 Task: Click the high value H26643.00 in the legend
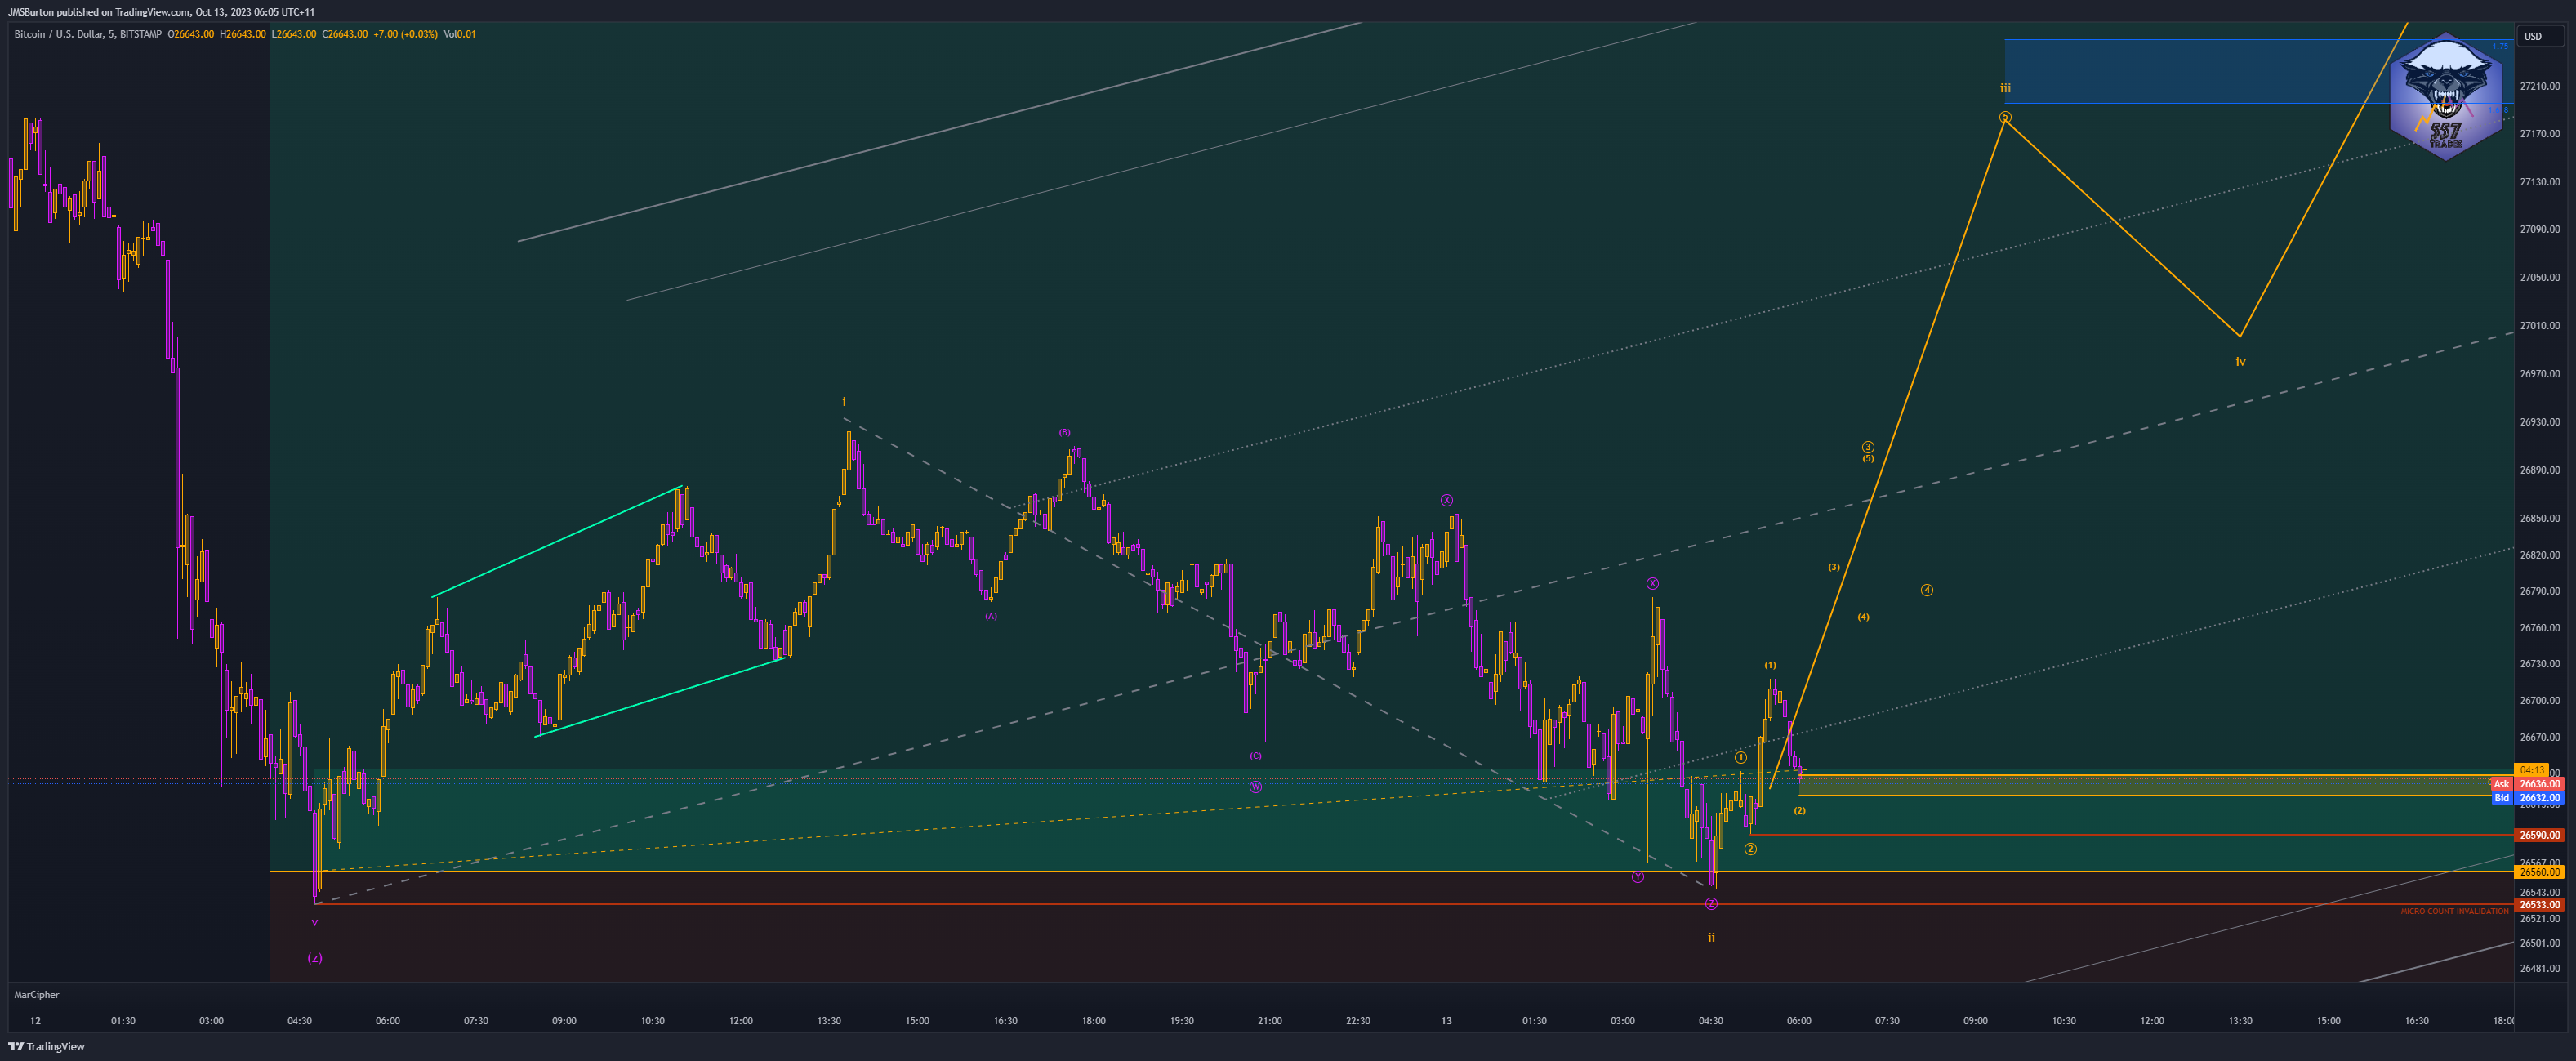point(243,34)
